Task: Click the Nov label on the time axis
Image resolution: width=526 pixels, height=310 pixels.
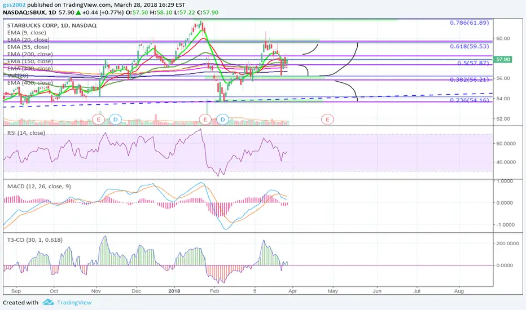Action: click(x=96, y=291)
